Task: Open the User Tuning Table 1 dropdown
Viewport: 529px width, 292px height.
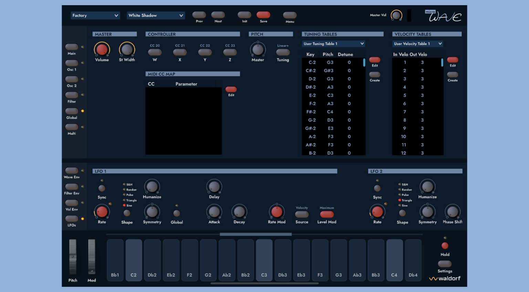Action: coord(333,44)
